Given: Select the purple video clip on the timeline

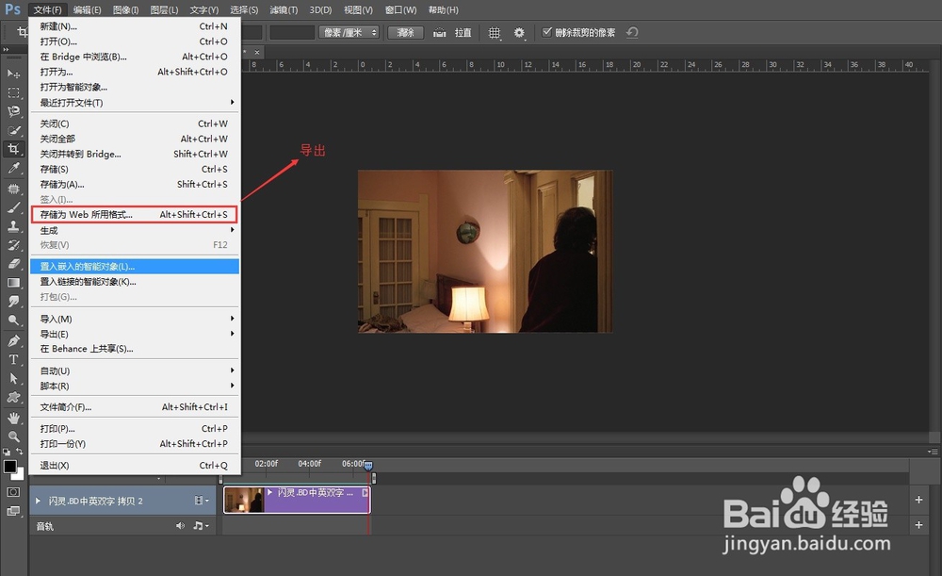Looking at the screenshot, I should point(298,500).
